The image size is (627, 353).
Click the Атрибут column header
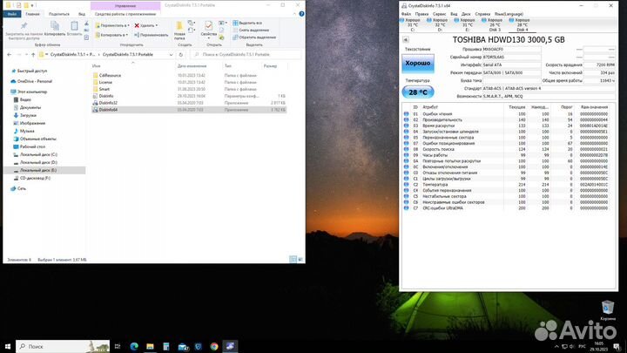point(430,107)
